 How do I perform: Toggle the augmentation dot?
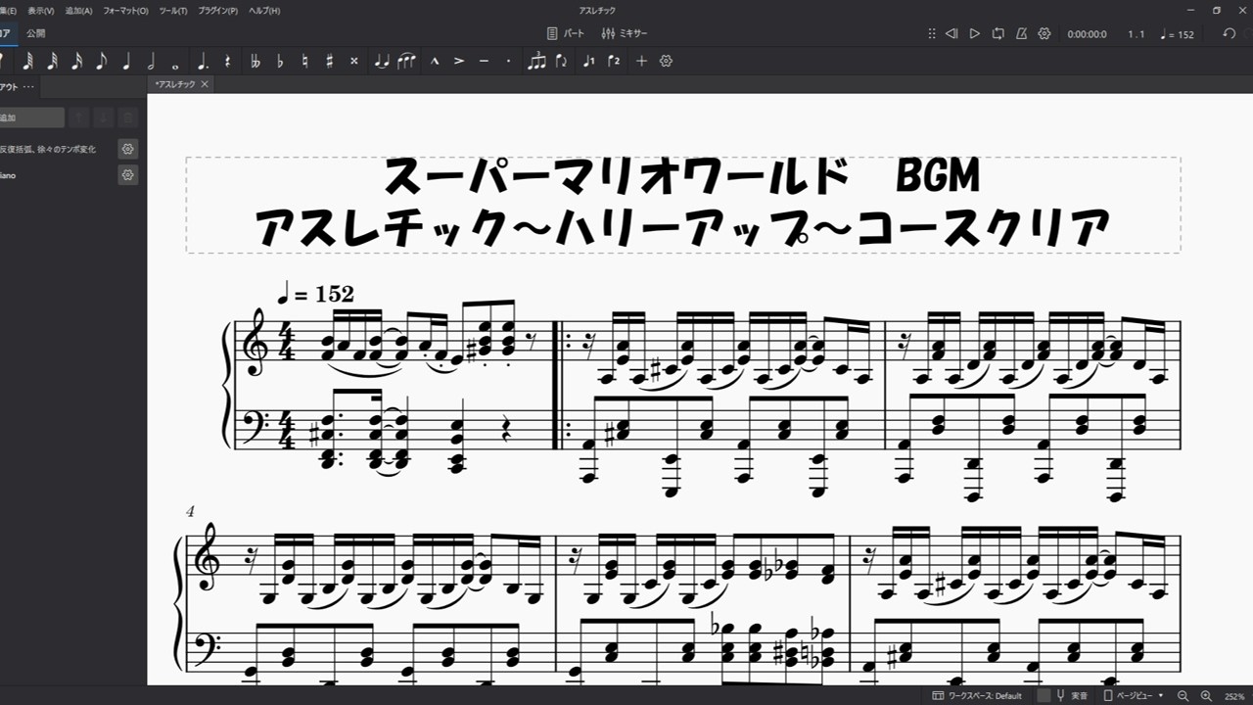coord(202,61)
